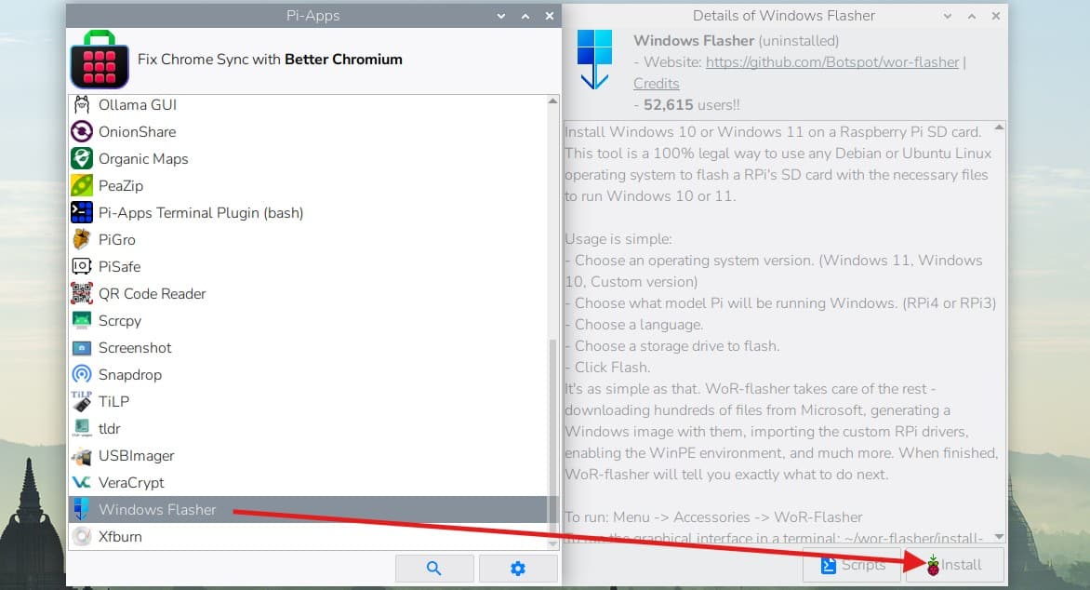The width and height of the screenshot is (1090, 590).
Task: Click the QR Code Reader icon
Action: point(82,293)
